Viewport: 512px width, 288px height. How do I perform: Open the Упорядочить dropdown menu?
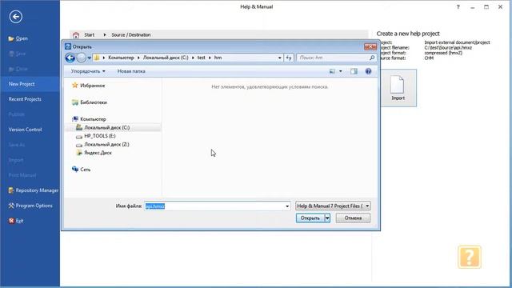pos(88,71)
